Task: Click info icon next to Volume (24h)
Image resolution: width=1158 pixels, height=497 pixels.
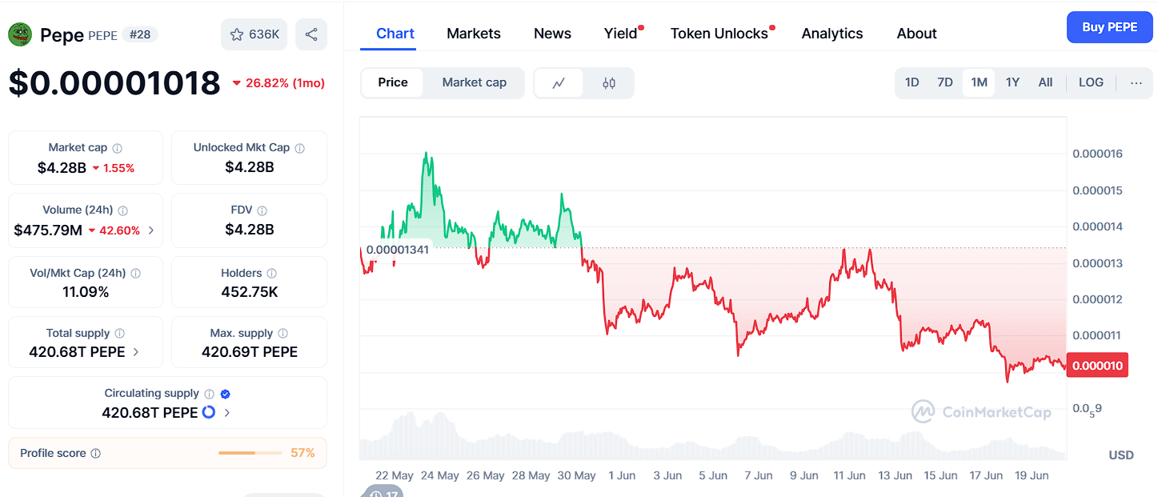Action: (123, 210)
